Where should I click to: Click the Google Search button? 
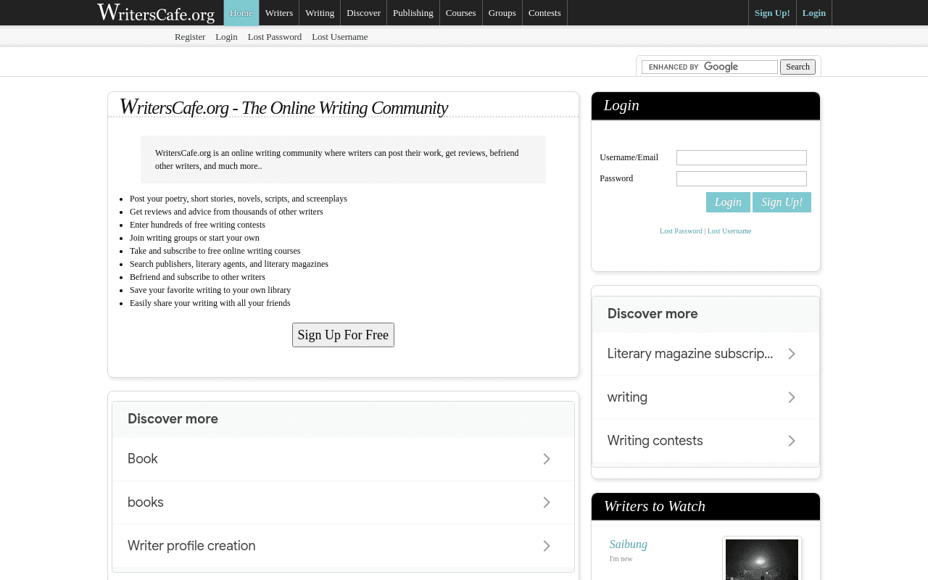(797, 67)
